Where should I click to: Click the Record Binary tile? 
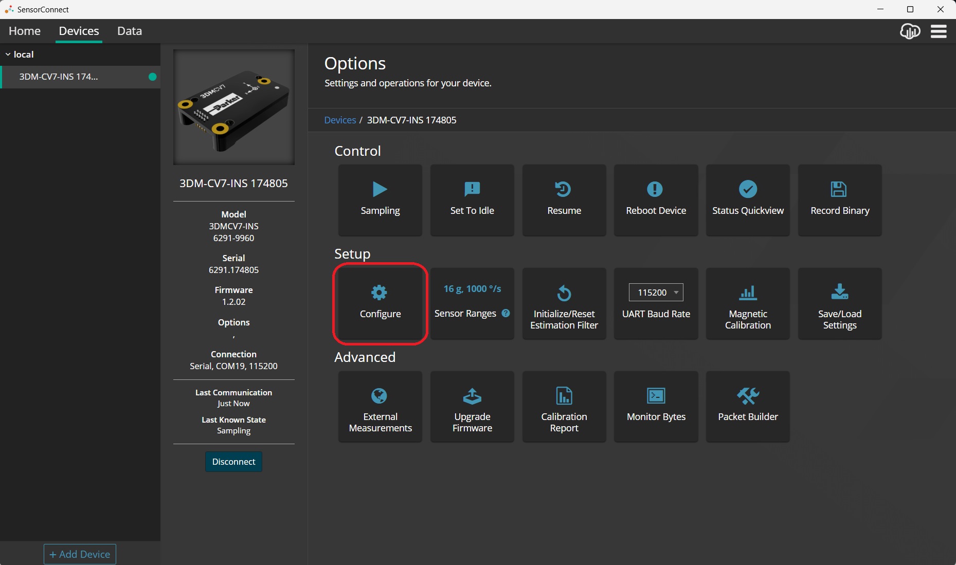pos(840,200)
